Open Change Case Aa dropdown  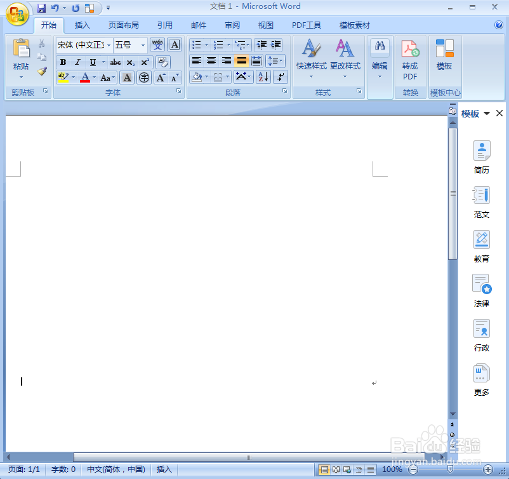108,78
